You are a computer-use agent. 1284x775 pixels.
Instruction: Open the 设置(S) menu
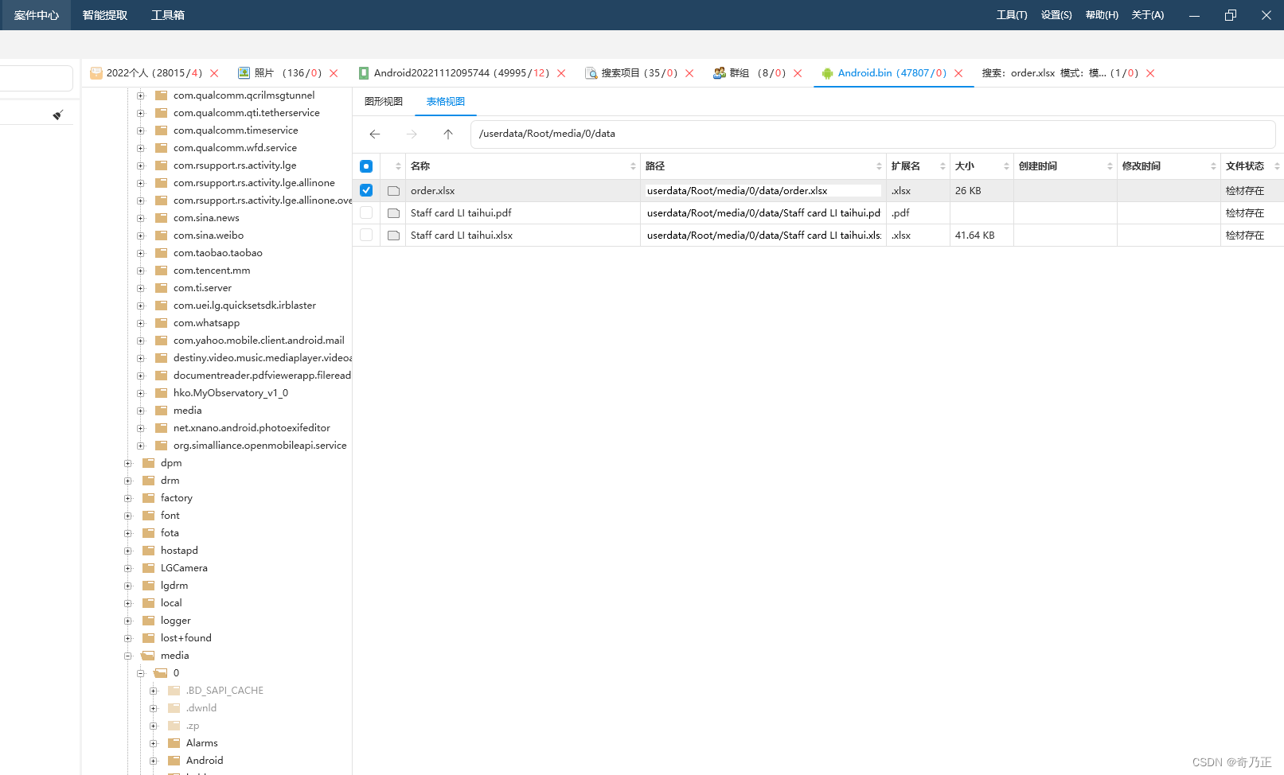1056,15
